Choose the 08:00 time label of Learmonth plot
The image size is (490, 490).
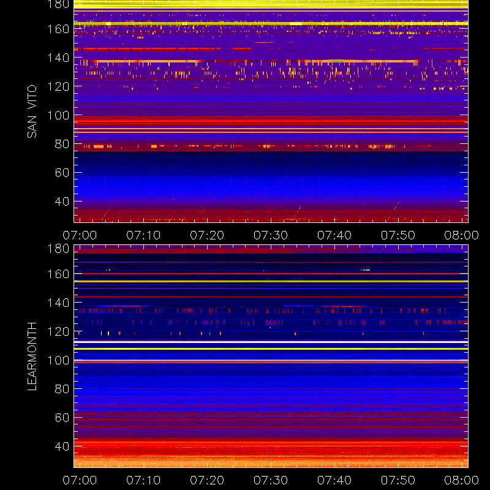462,480
